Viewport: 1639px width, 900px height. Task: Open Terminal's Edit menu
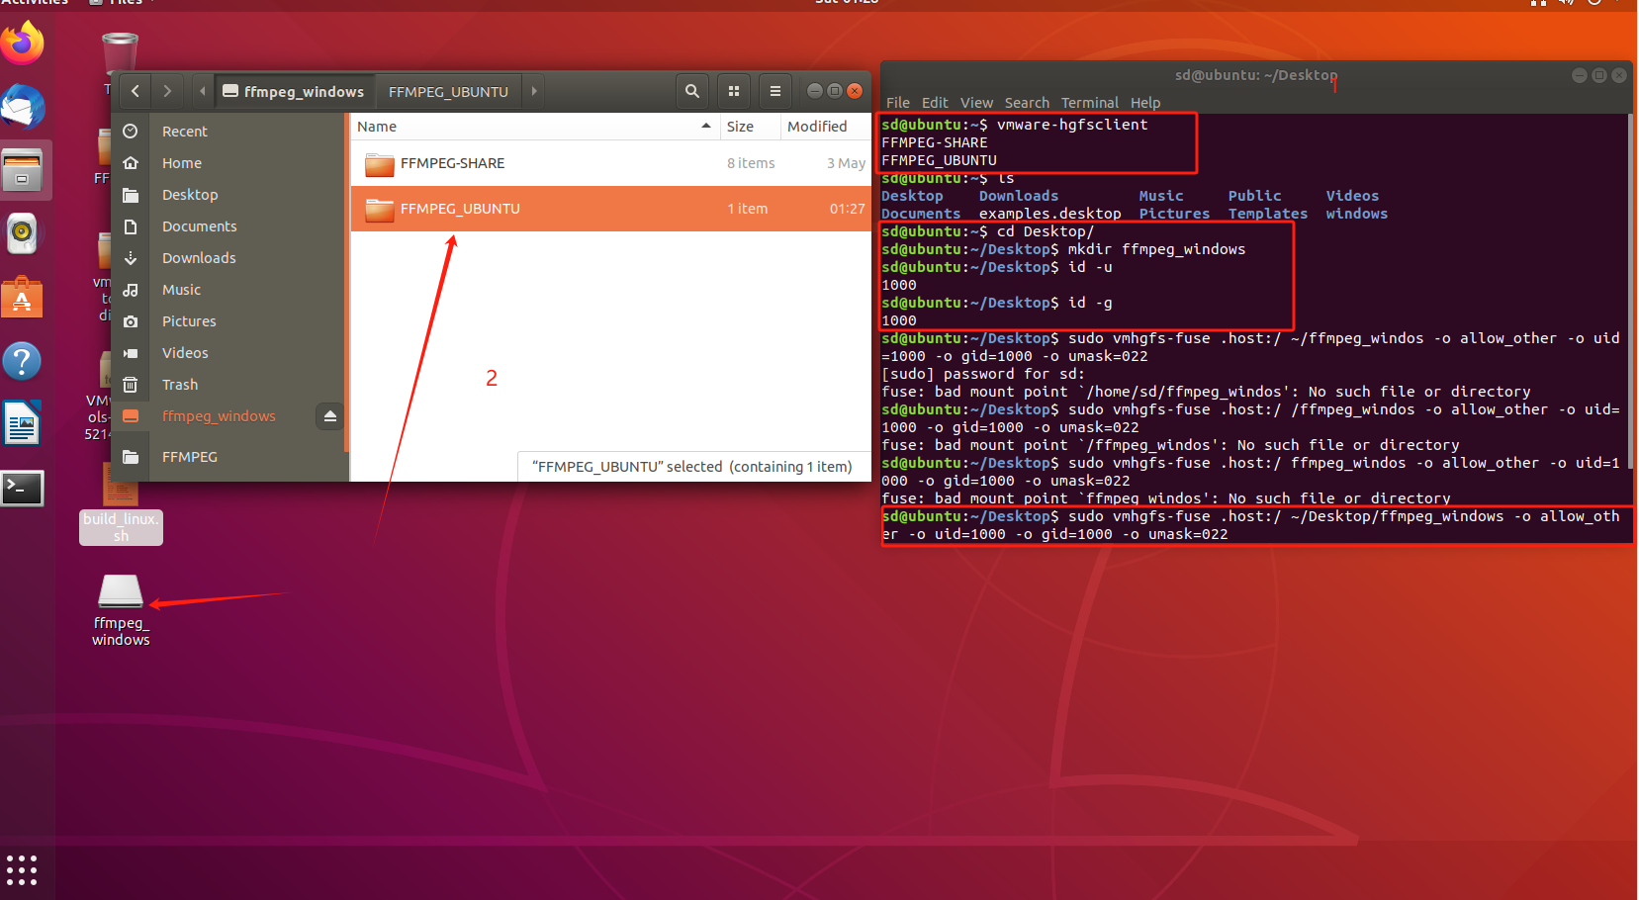pos(935,103)
